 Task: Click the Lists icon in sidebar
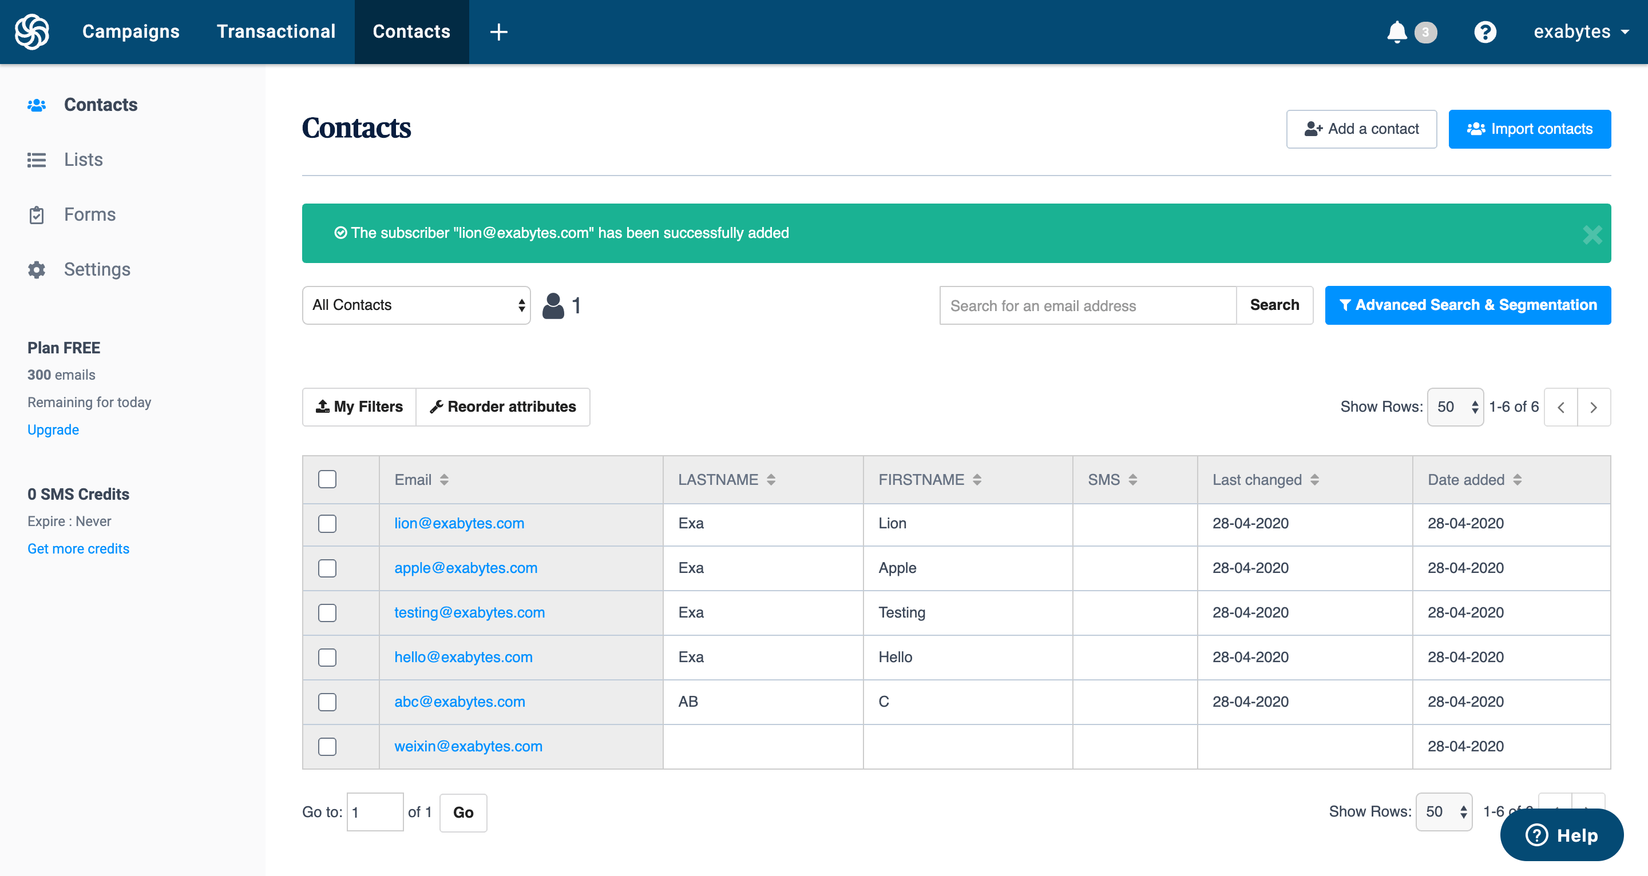click(37, 160)
